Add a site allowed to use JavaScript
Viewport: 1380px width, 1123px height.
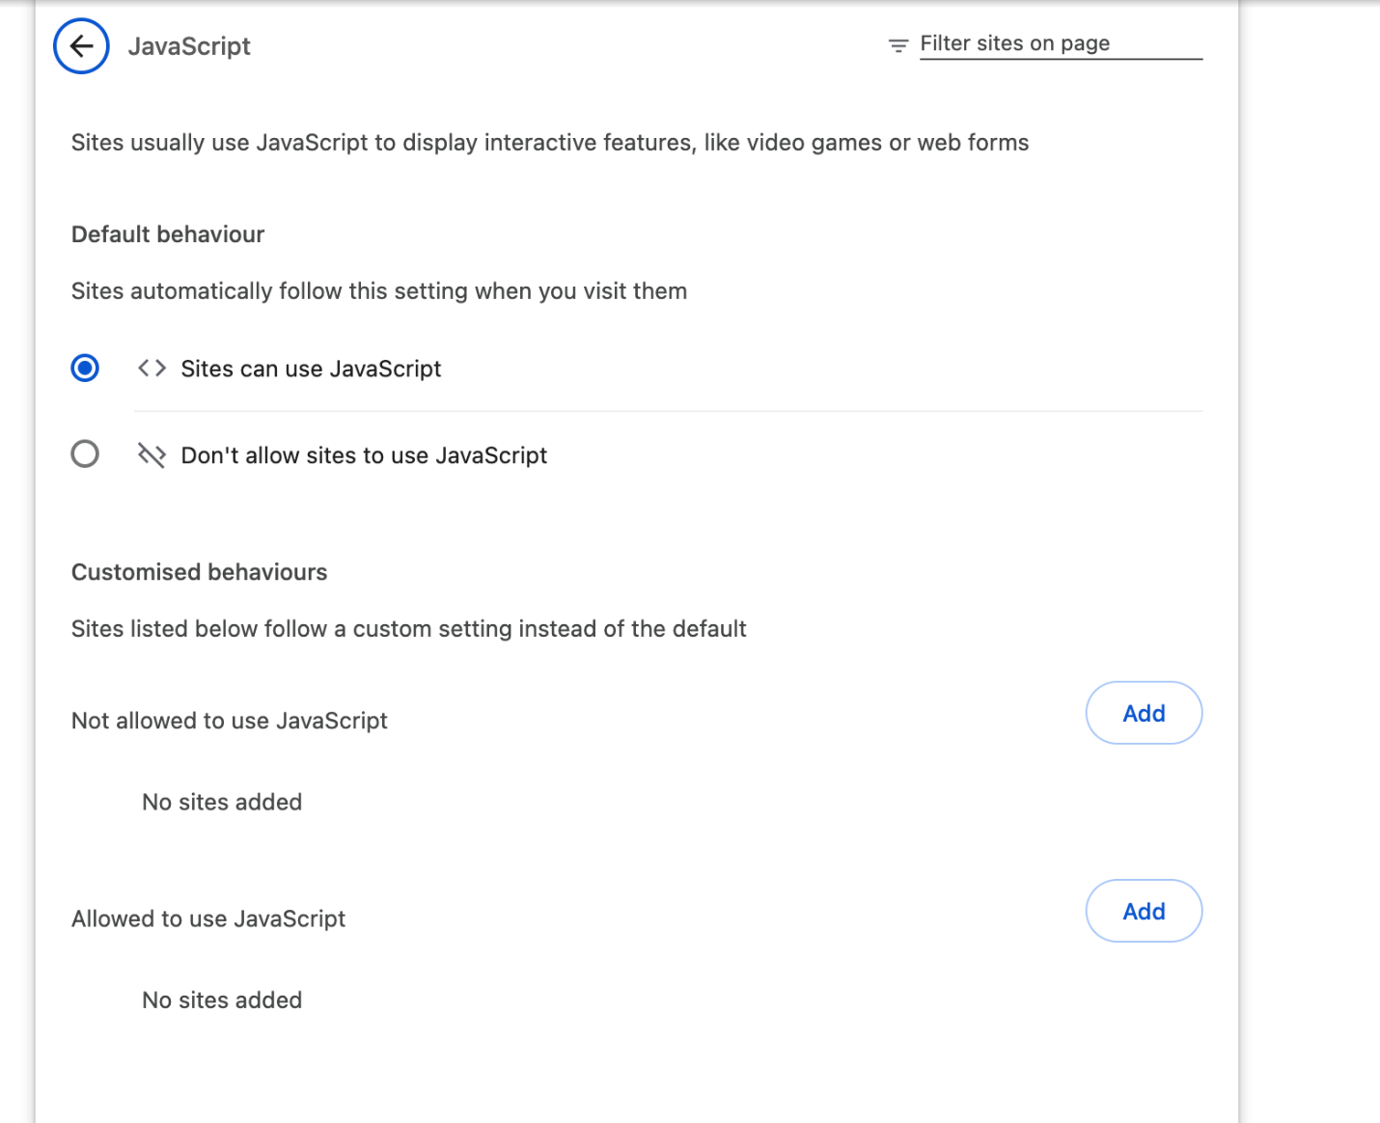tap(1144, 911)
